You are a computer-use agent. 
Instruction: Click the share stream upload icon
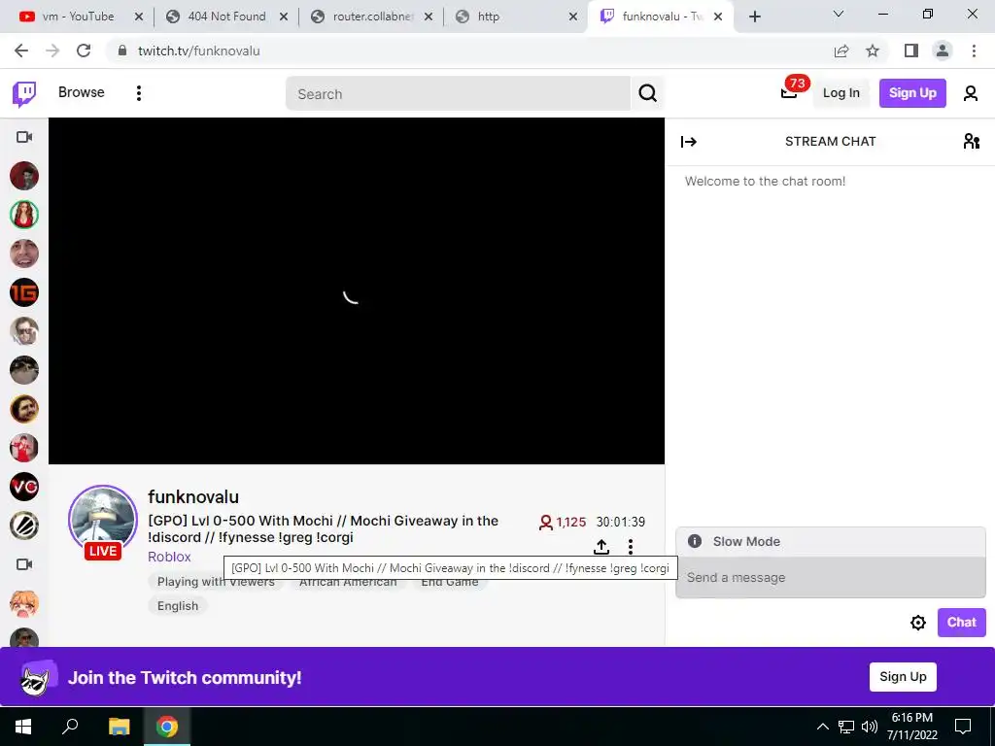601,546
